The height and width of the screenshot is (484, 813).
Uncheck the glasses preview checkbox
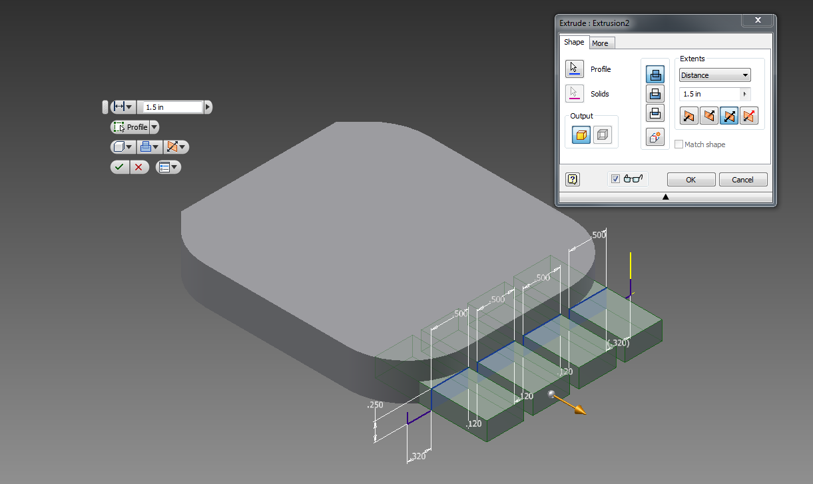tap(615, 178)
